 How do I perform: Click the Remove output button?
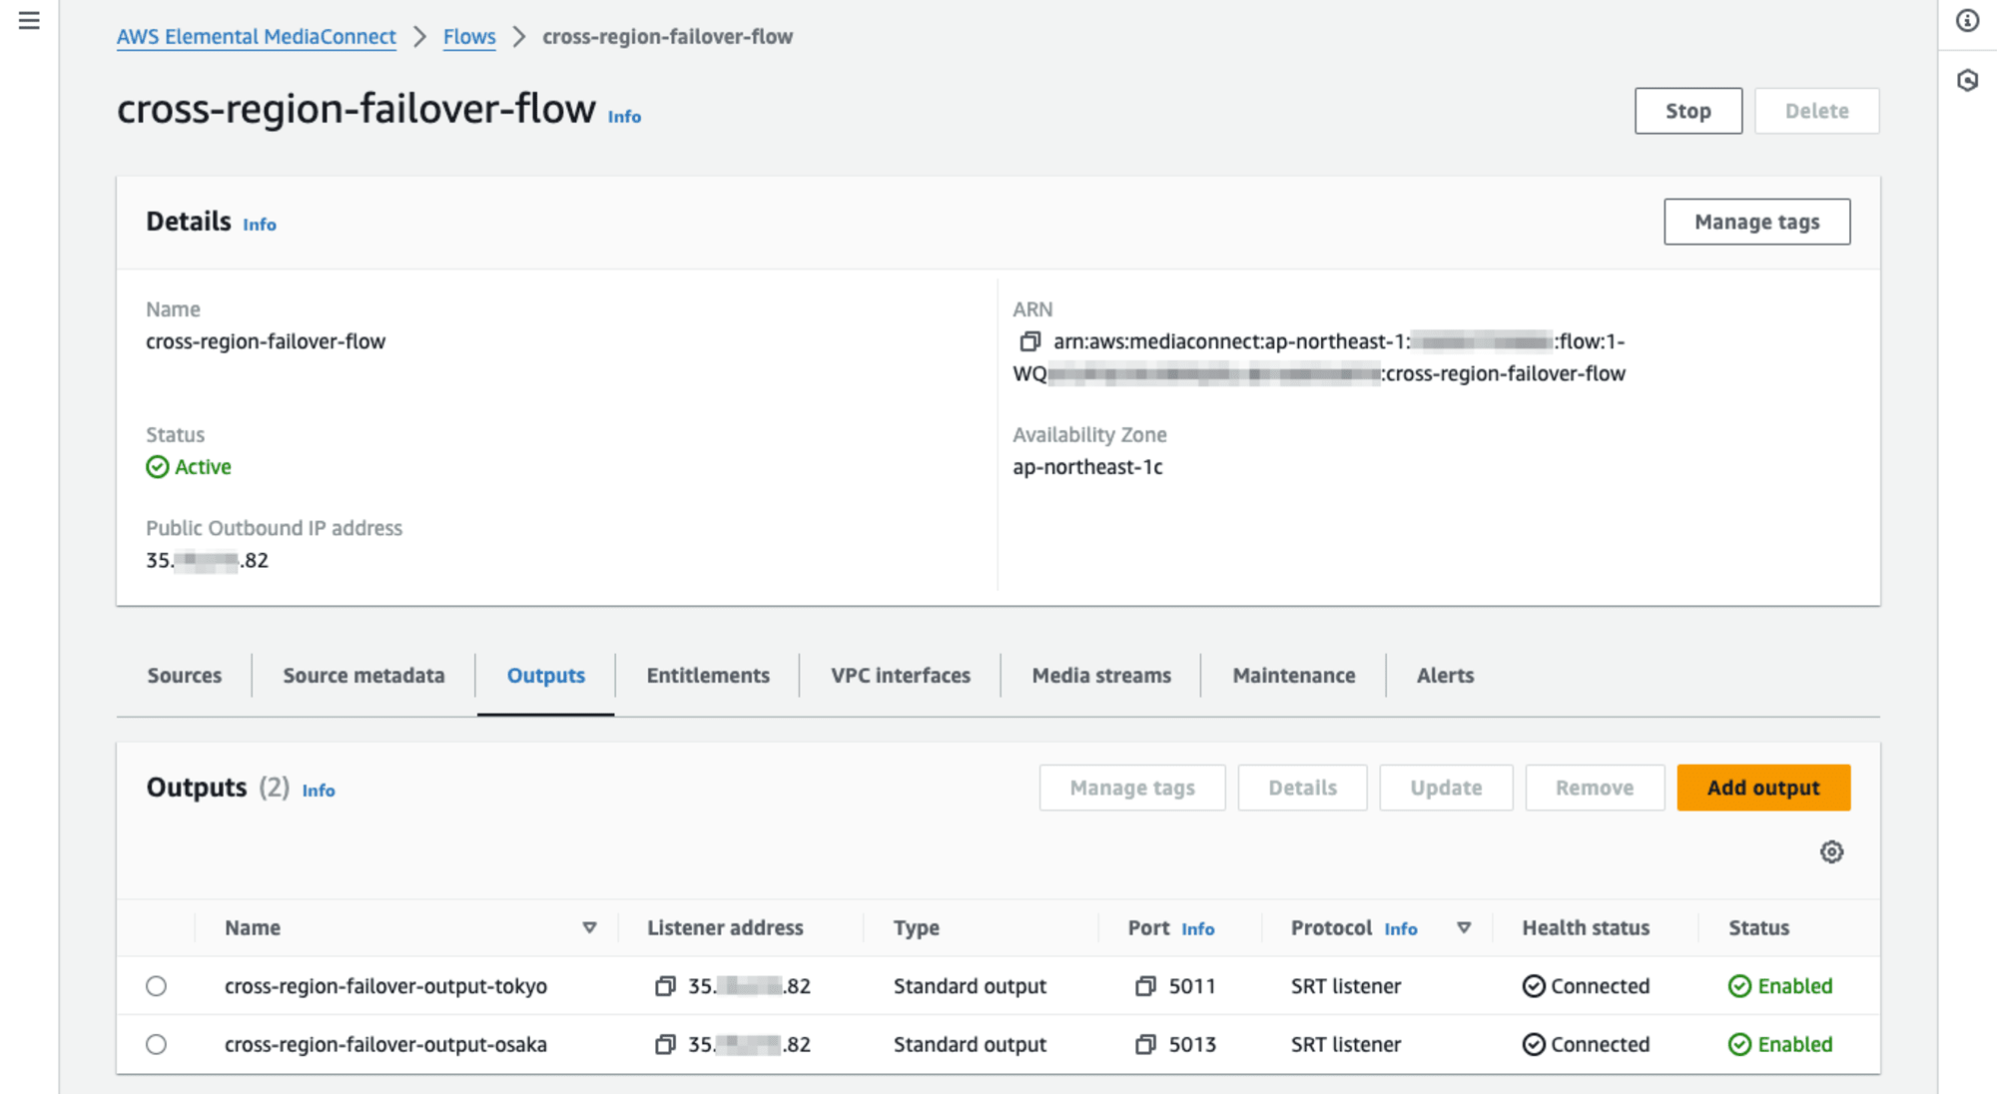click(1595, 788)
